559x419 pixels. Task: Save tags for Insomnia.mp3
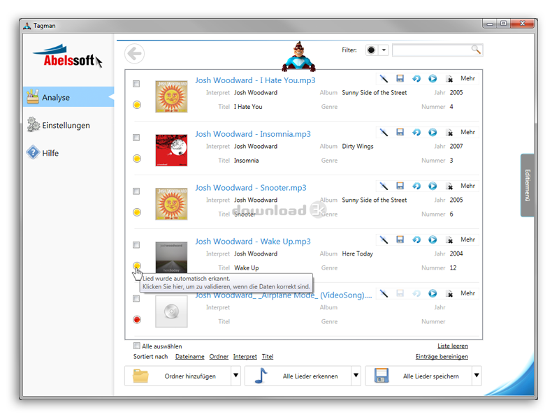pyautogui.click(x=400, y=132)
